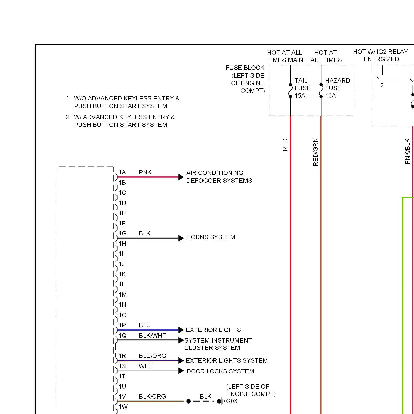
Task: Click the BLU wire label at 1P
Action: (145, 325)
